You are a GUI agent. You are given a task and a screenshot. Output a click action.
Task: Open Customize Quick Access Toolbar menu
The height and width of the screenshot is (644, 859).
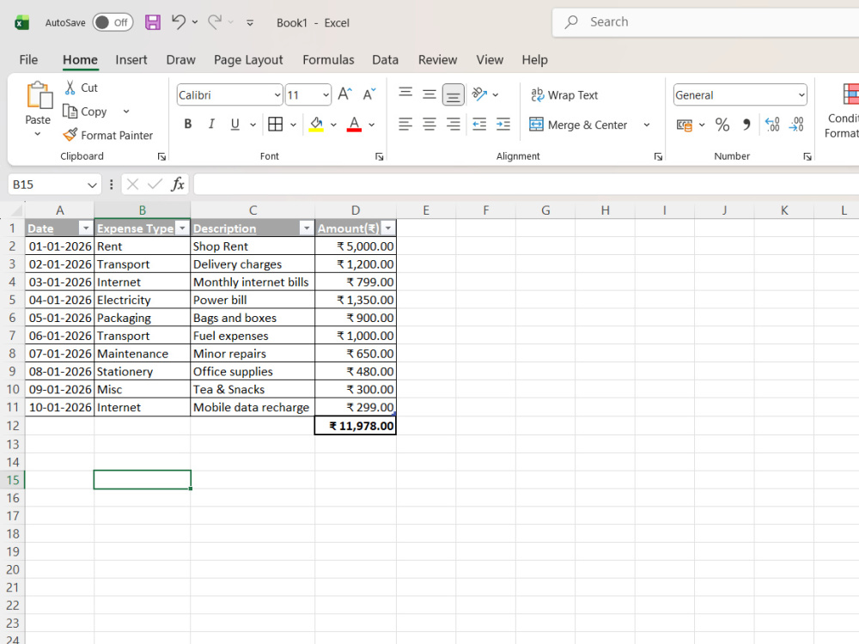[250, 23]
